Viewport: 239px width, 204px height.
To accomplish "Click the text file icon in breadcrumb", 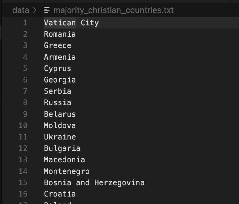I will (x=47, y=10).
